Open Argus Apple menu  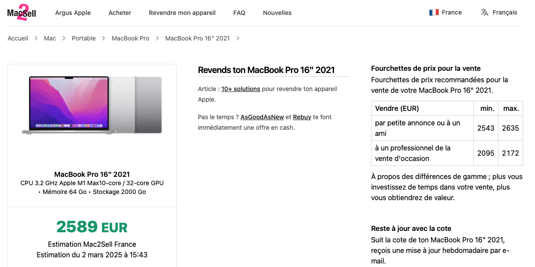(x=73, y=13)
